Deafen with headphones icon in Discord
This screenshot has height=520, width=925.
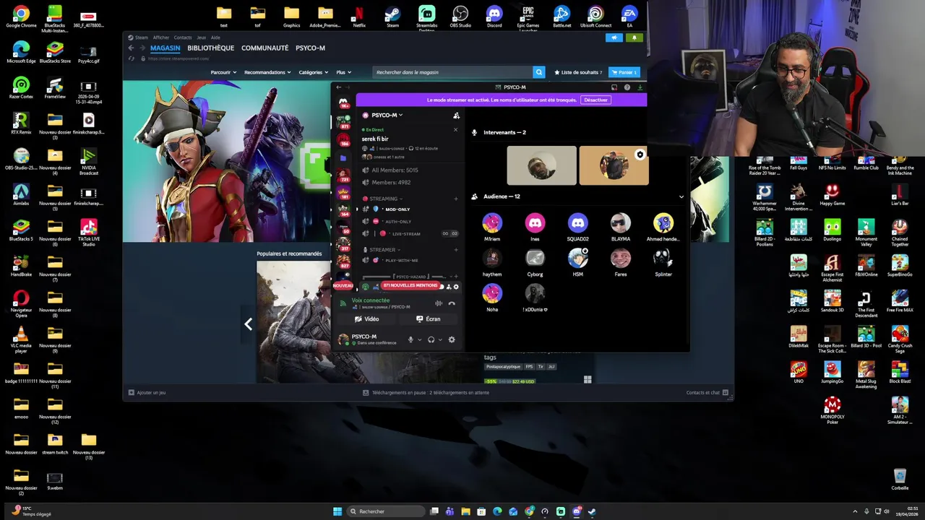tap(431, 339)
